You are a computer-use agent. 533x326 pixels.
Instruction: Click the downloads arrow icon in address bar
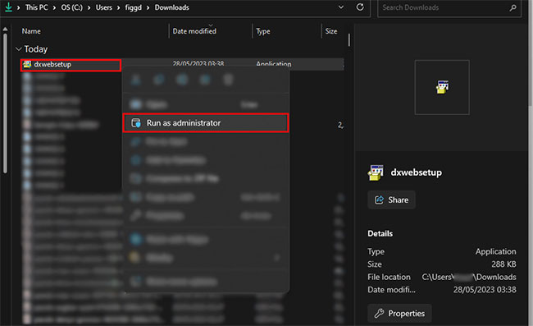coord(8,7)
